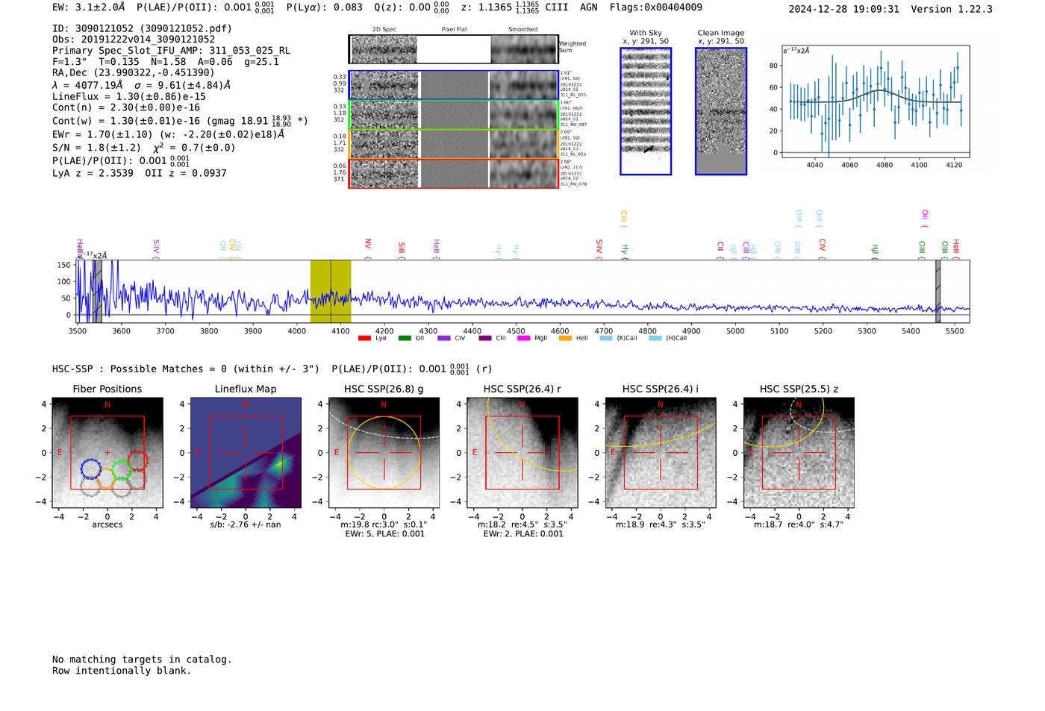Open the HSC SSP(26.4) r image
The height and width of the screenshot is (711, 1045).
(x=522, y=453)
